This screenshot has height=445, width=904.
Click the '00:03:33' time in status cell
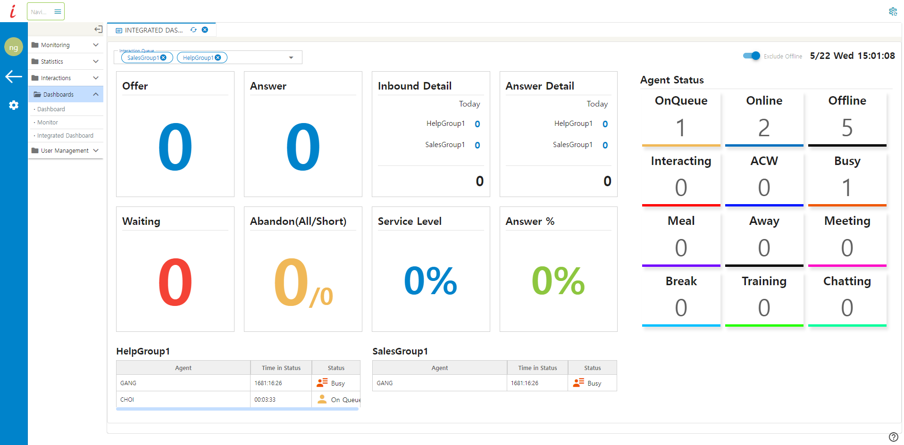tap(281, 399)
